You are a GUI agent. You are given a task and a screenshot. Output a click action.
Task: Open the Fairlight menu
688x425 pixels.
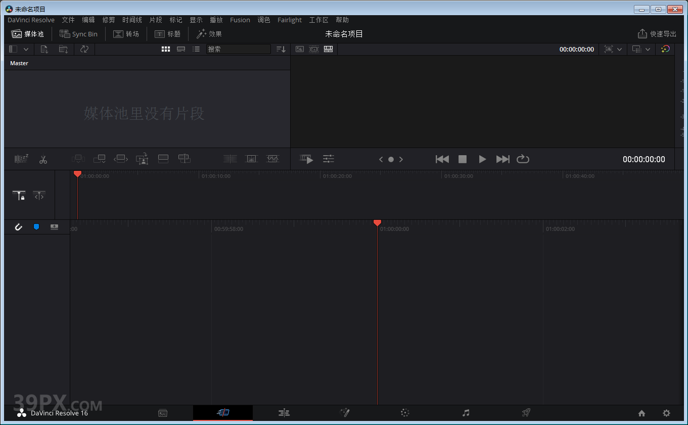pyautogui.click(x=290, y=20)
